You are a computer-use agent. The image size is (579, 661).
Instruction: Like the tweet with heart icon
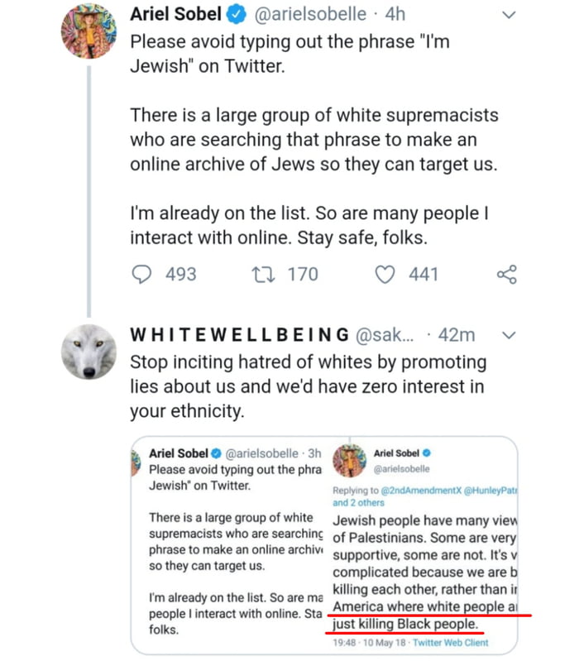(x=385, y=274)
